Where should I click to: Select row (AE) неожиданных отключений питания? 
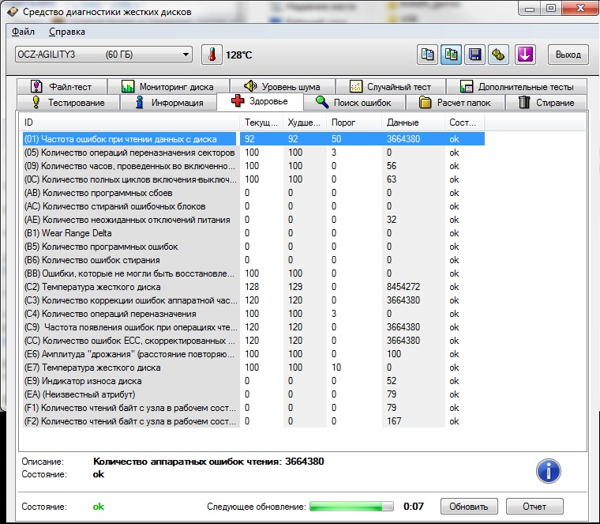tap(253, 220)
